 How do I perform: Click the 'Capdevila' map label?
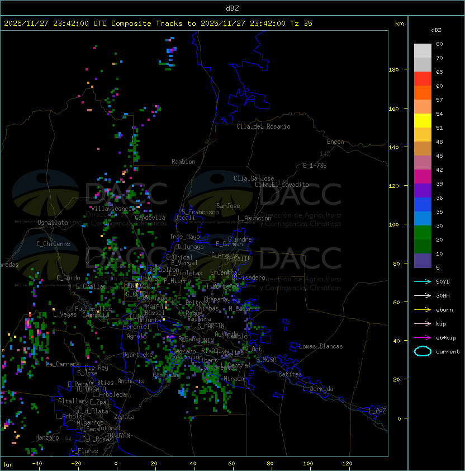point(150,218)
